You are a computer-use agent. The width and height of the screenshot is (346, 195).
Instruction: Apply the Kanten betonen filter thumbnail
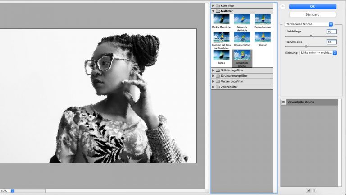(x=263, y=19)
